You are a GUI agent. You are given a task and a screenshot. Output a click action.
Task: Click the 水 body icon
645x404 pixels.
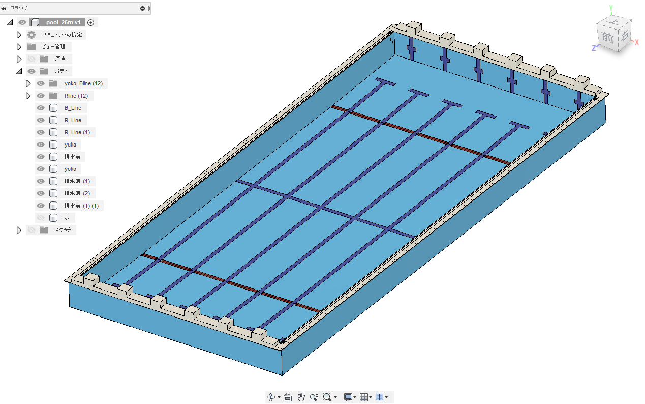[53, 218]
